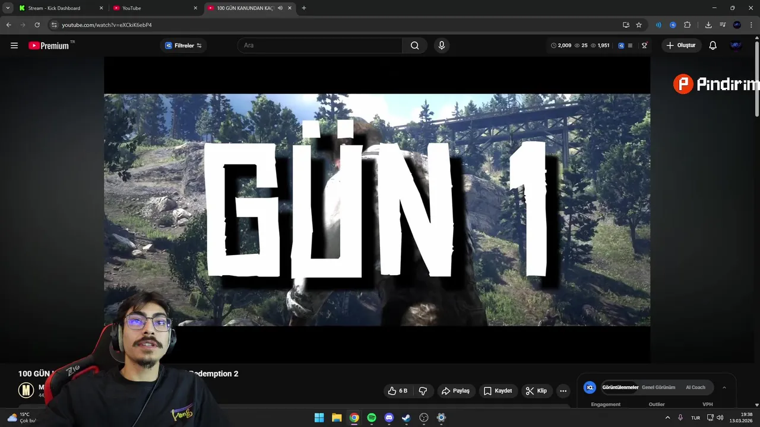
Task: Open the tab search dropdown arrow
Action: click(7, 8)
